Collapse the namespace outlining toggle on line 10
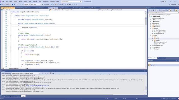Viewport: 179px width, 100px height. tap(11, 12)
